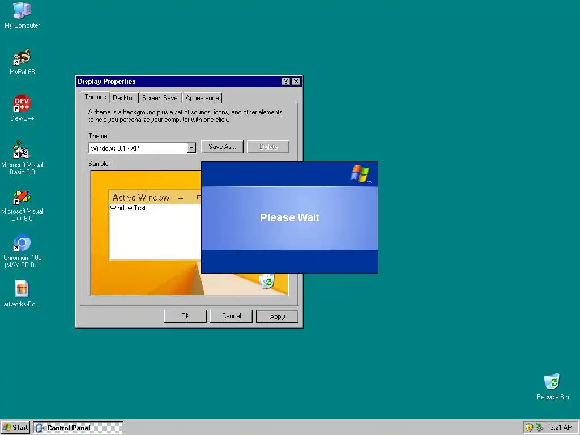Click the Display Properties help question-mark button
The height and width of the screenshot is (435, 580).
pos(285,82)
